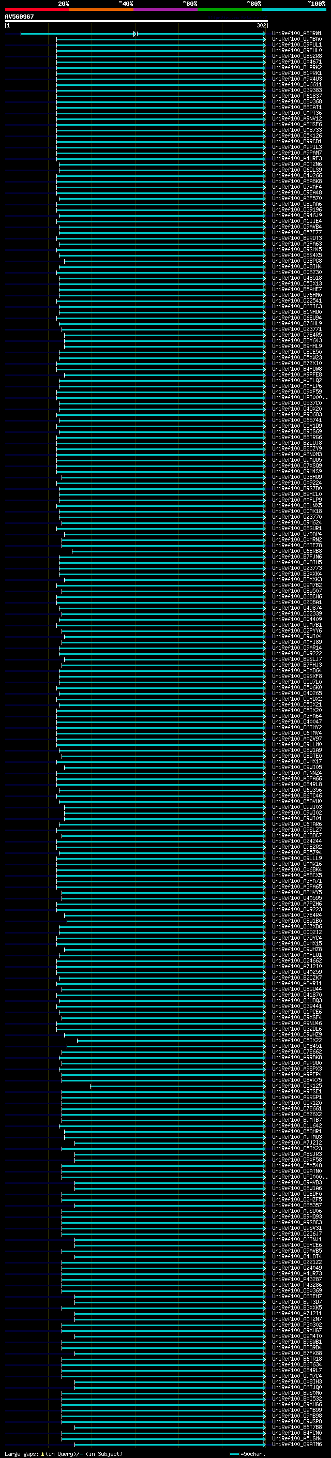Select the UniRef100_Q6DLS9 label
The image size is (331, 1458).
tap(296, 170)
